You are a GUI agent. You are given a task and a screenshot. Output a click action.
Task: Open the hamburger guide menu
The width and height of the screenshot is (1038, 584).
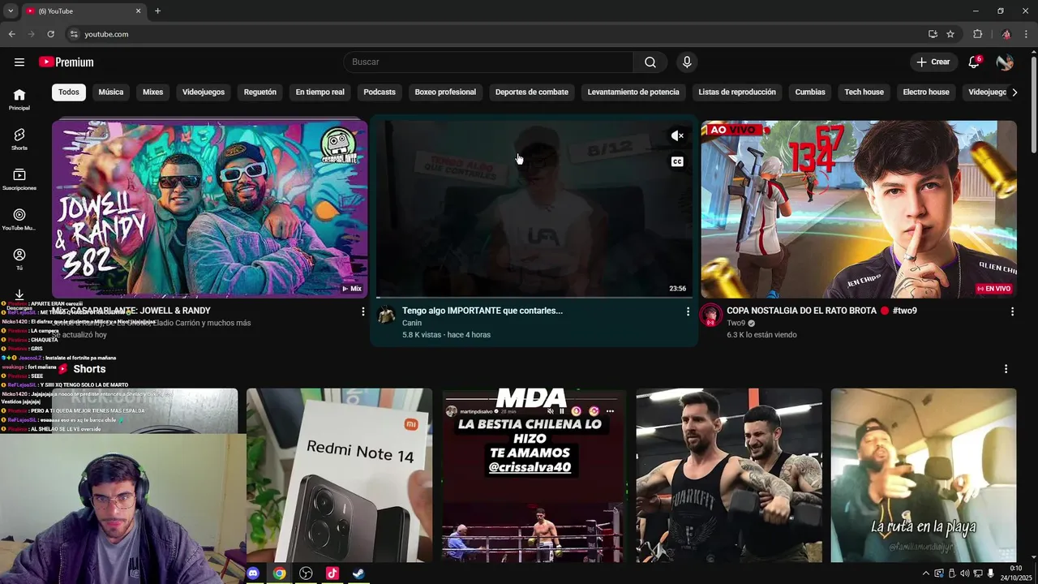pyautogui.click(x=19, y=62)
